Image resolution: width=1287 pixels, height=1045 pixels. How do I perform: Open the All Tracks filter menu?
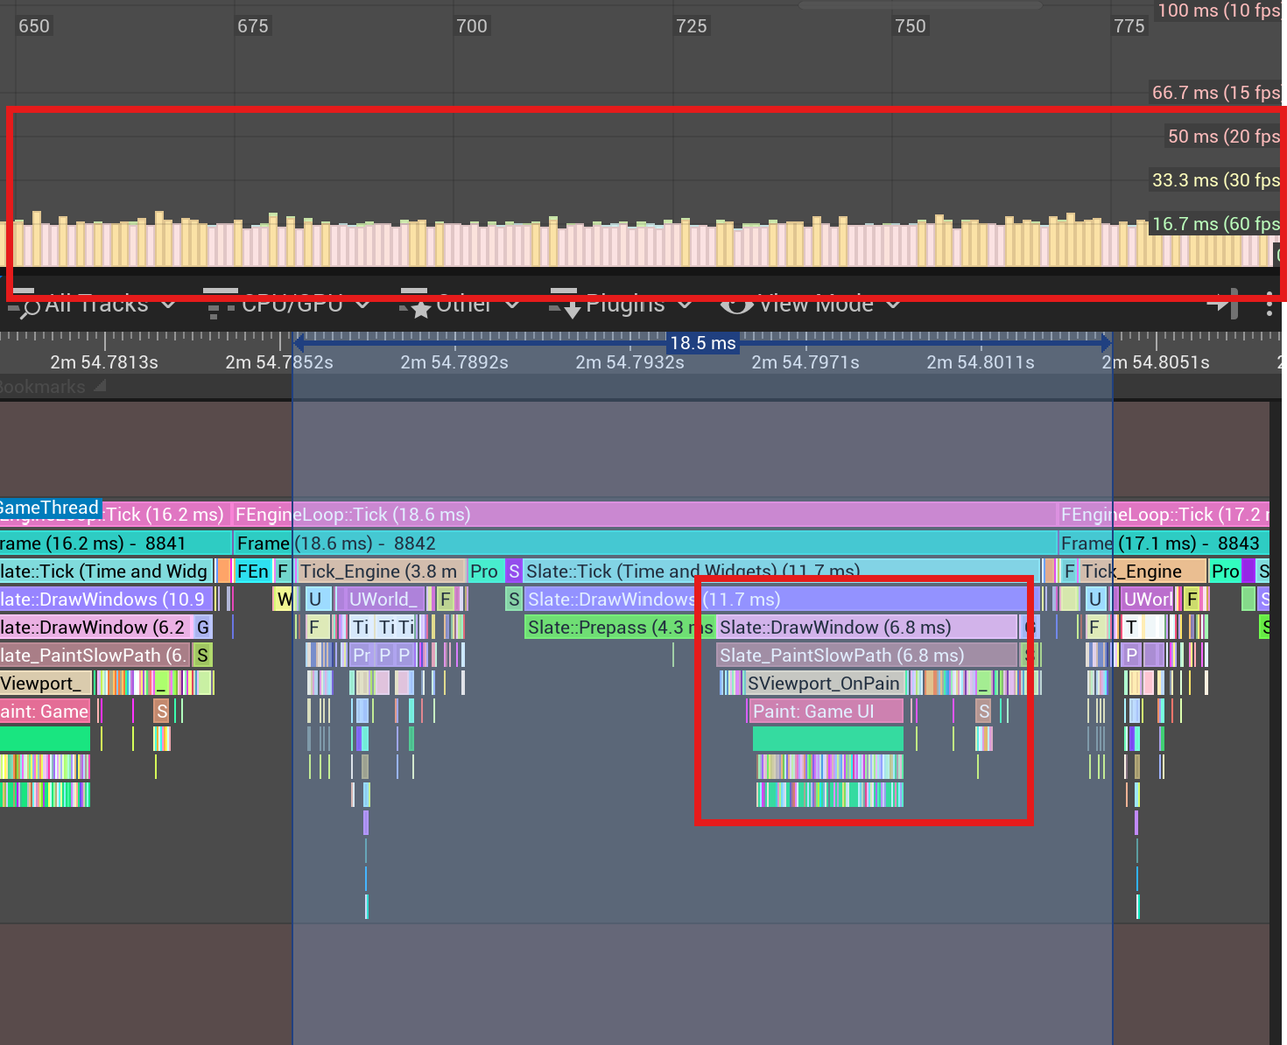[x=96, y=305]
